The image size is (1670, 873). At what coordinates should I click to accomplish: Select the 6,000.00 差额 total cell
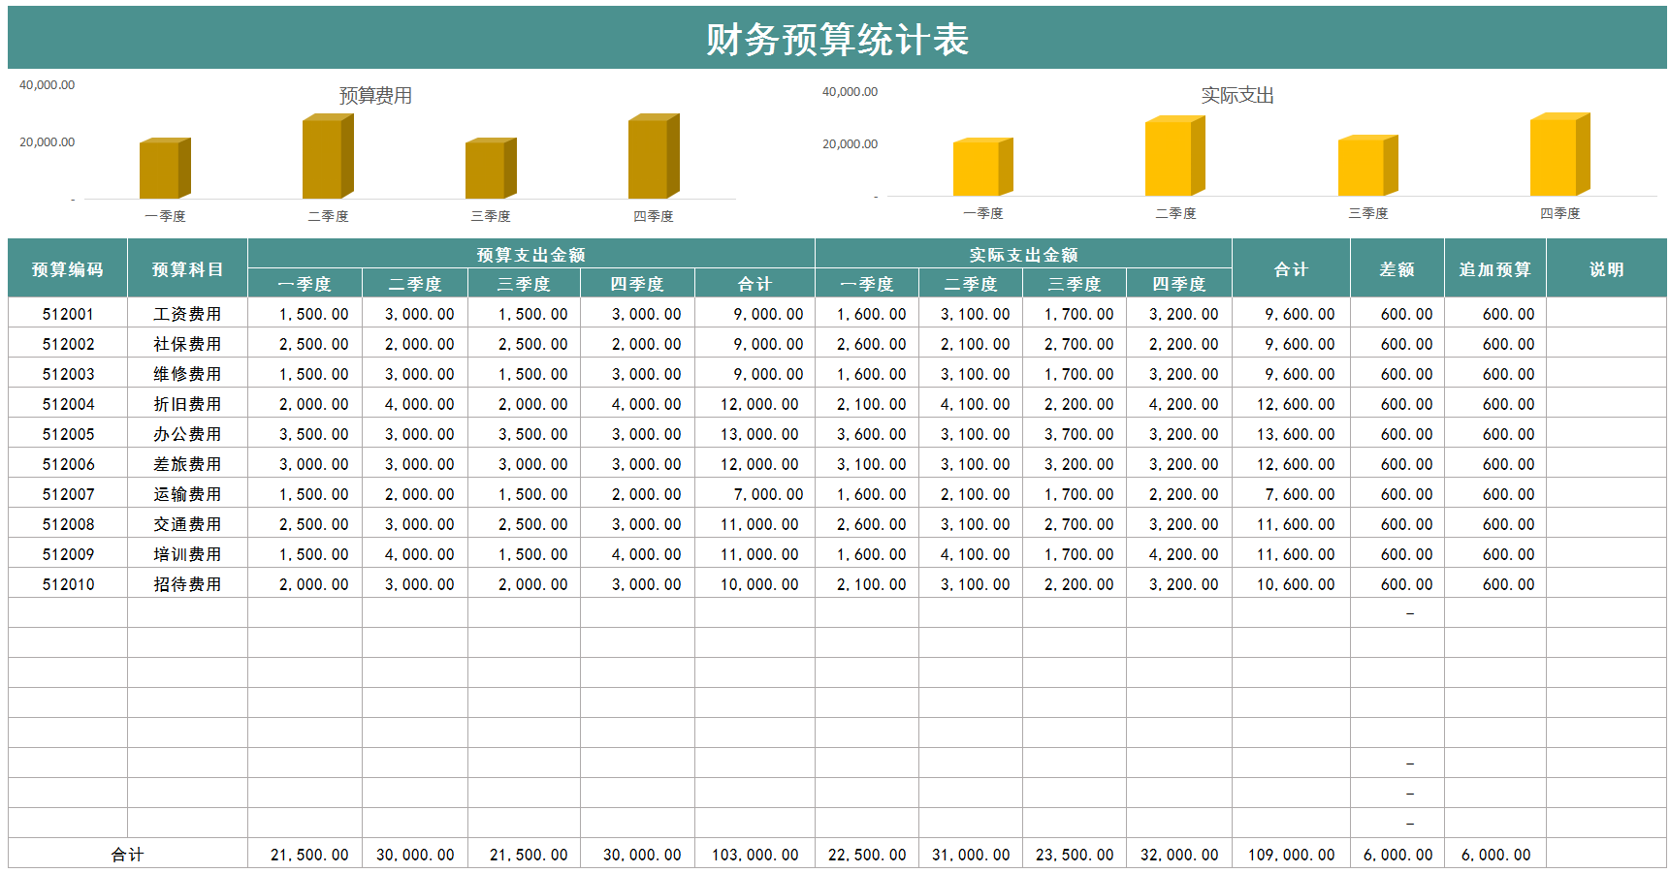pyautogui.click(x=1397, y=855)
